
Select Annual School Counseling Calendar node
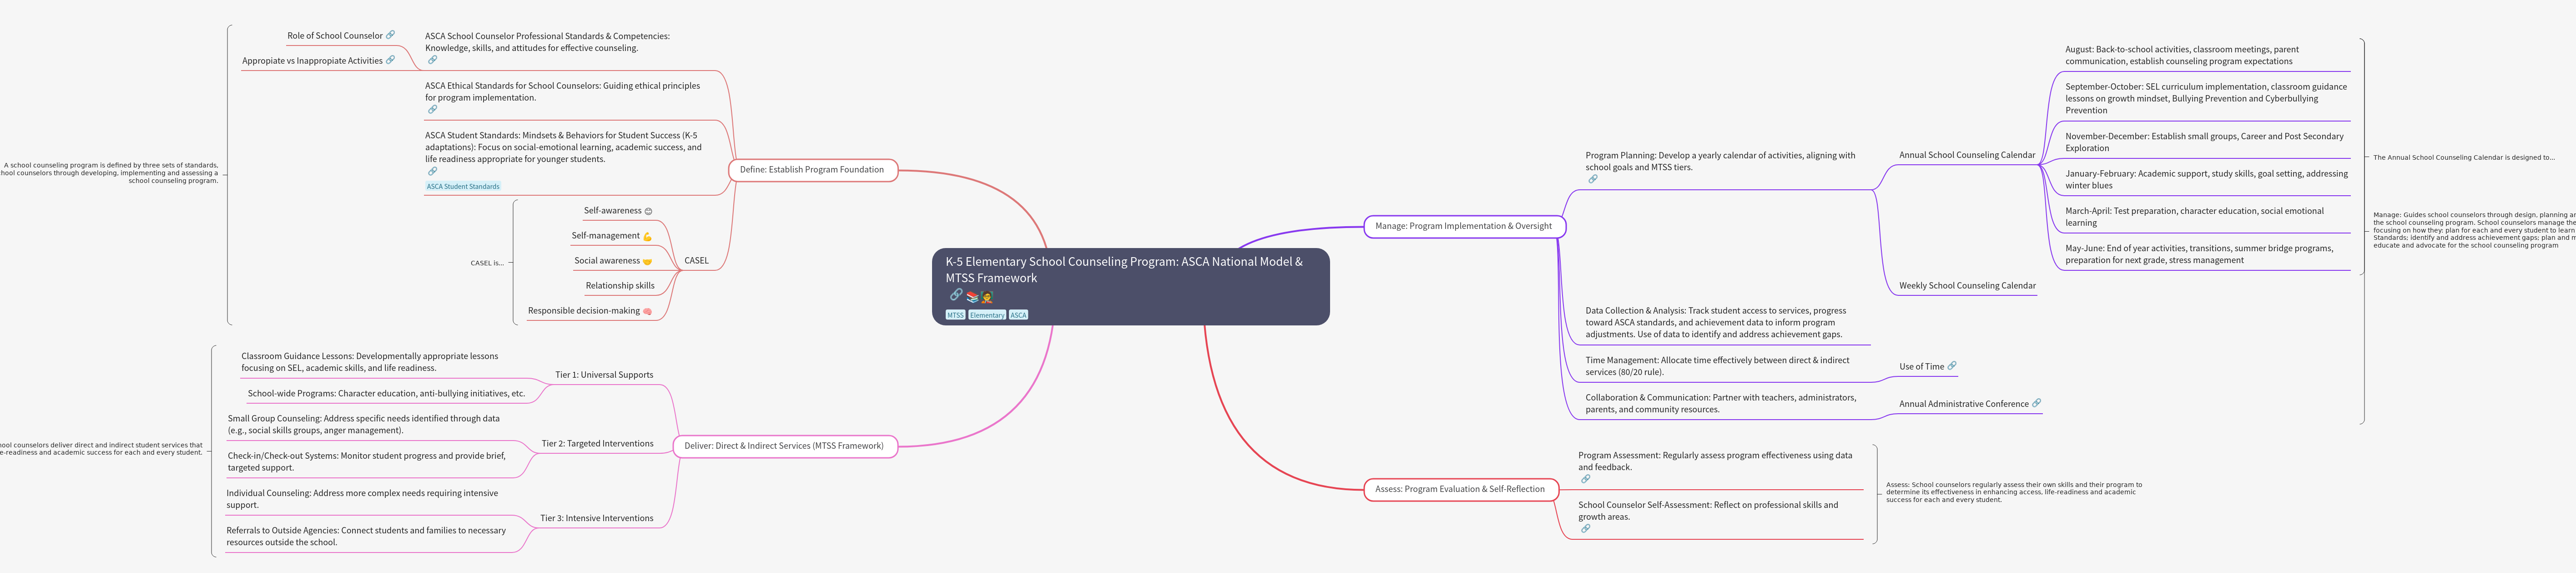1967,155
